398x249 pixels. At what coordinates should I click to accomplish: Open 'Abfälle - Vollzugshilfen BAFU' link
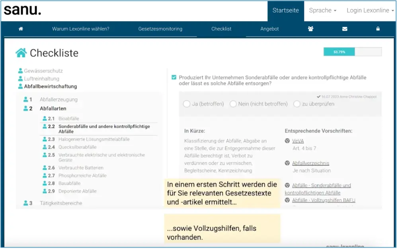point(324,200)
